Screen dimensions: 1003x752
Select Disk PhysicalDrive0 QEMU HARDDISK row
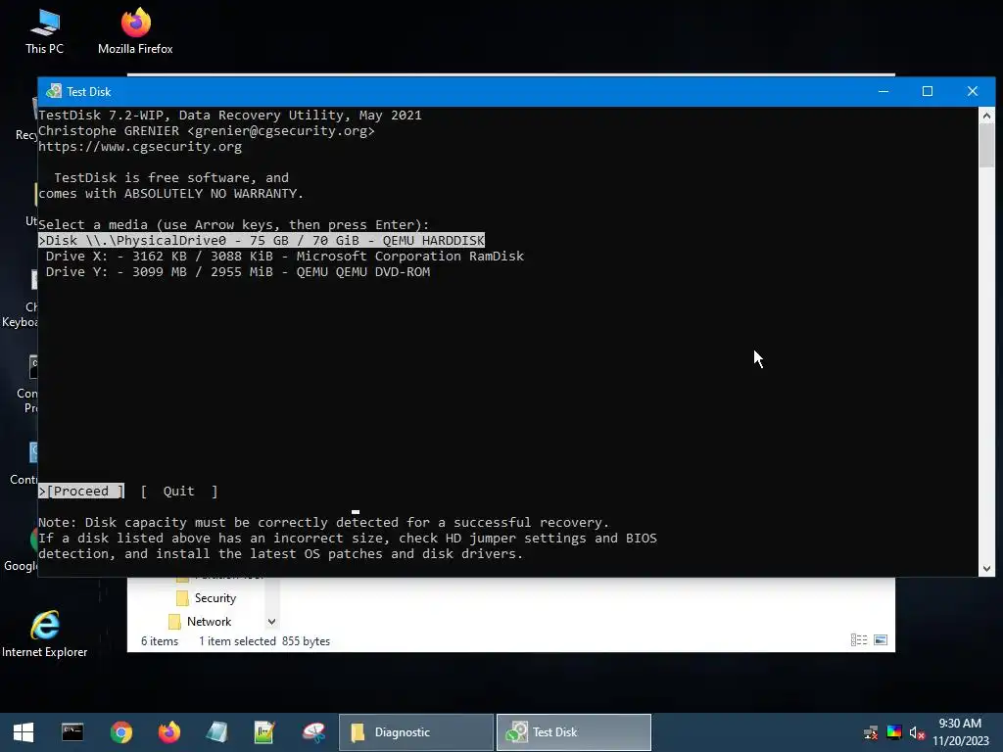[262, 241]
